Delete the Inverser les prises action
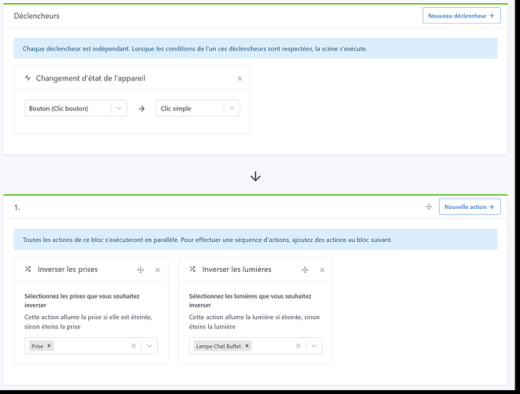This screenshot has width=520, height=394. pyautogui.click(x=158, y=269)
